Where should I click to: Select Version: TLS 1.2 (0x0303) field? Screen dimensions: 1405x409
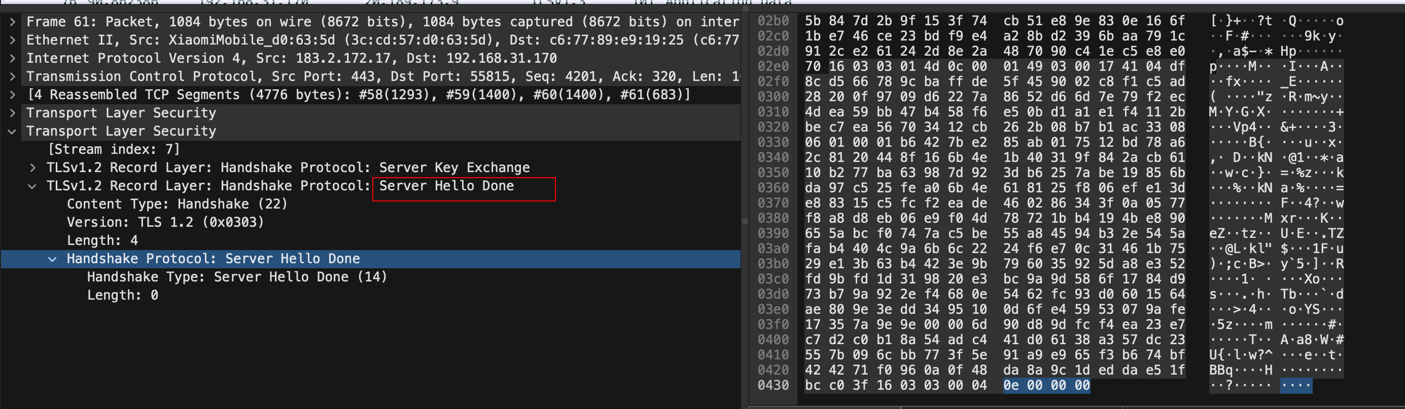click(165, 222)
